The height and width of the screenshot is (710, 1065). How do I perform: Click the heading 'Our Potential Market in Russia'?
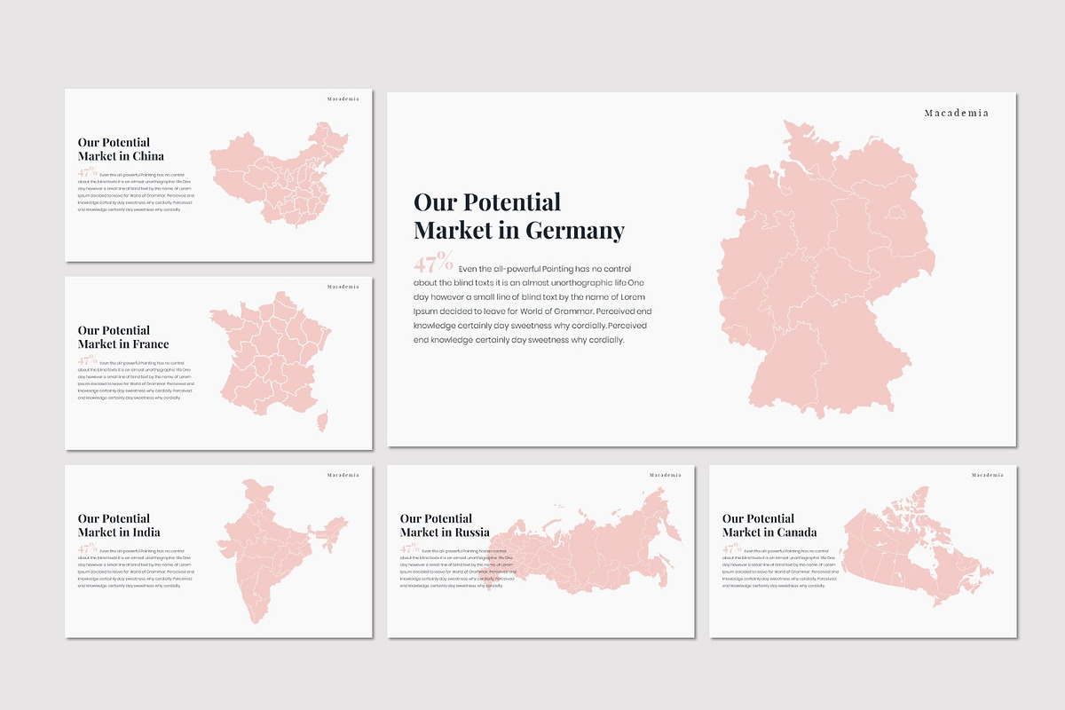click(445, 525)
